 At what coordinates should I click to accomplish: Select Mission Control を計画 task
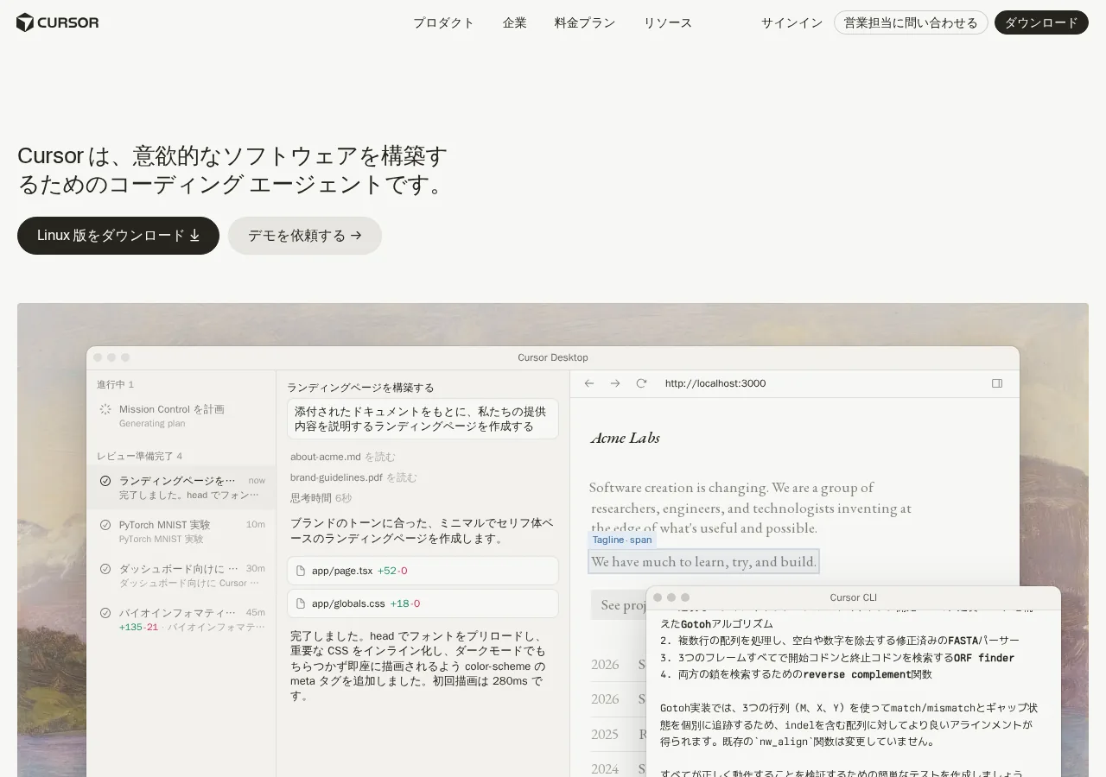181,415
